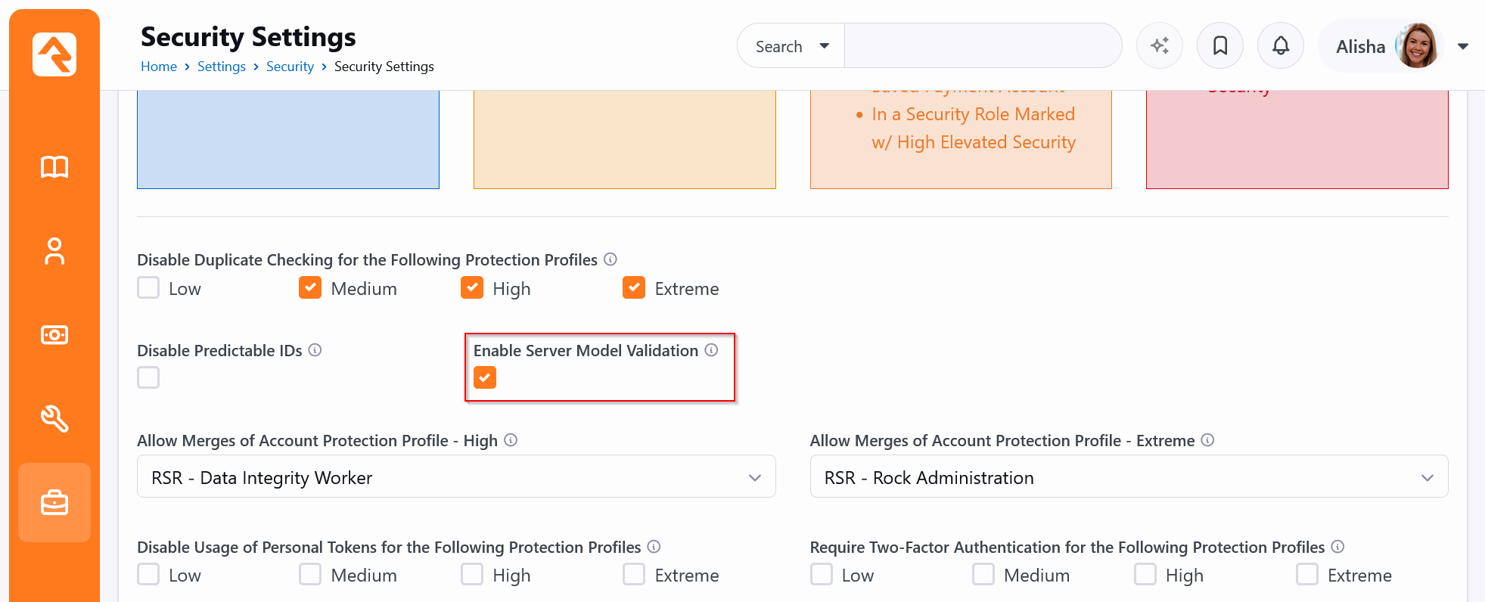Check Low under Personal Tokens profiles
The image size is (1485, 602).
point(148,574)
